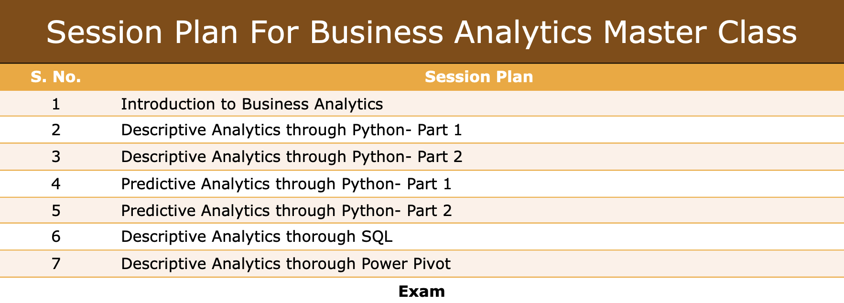Viewport: 844px width, 303px height.
Task: Select Descriptive Analytics through Python- Part 2
Action: (292, 157)
